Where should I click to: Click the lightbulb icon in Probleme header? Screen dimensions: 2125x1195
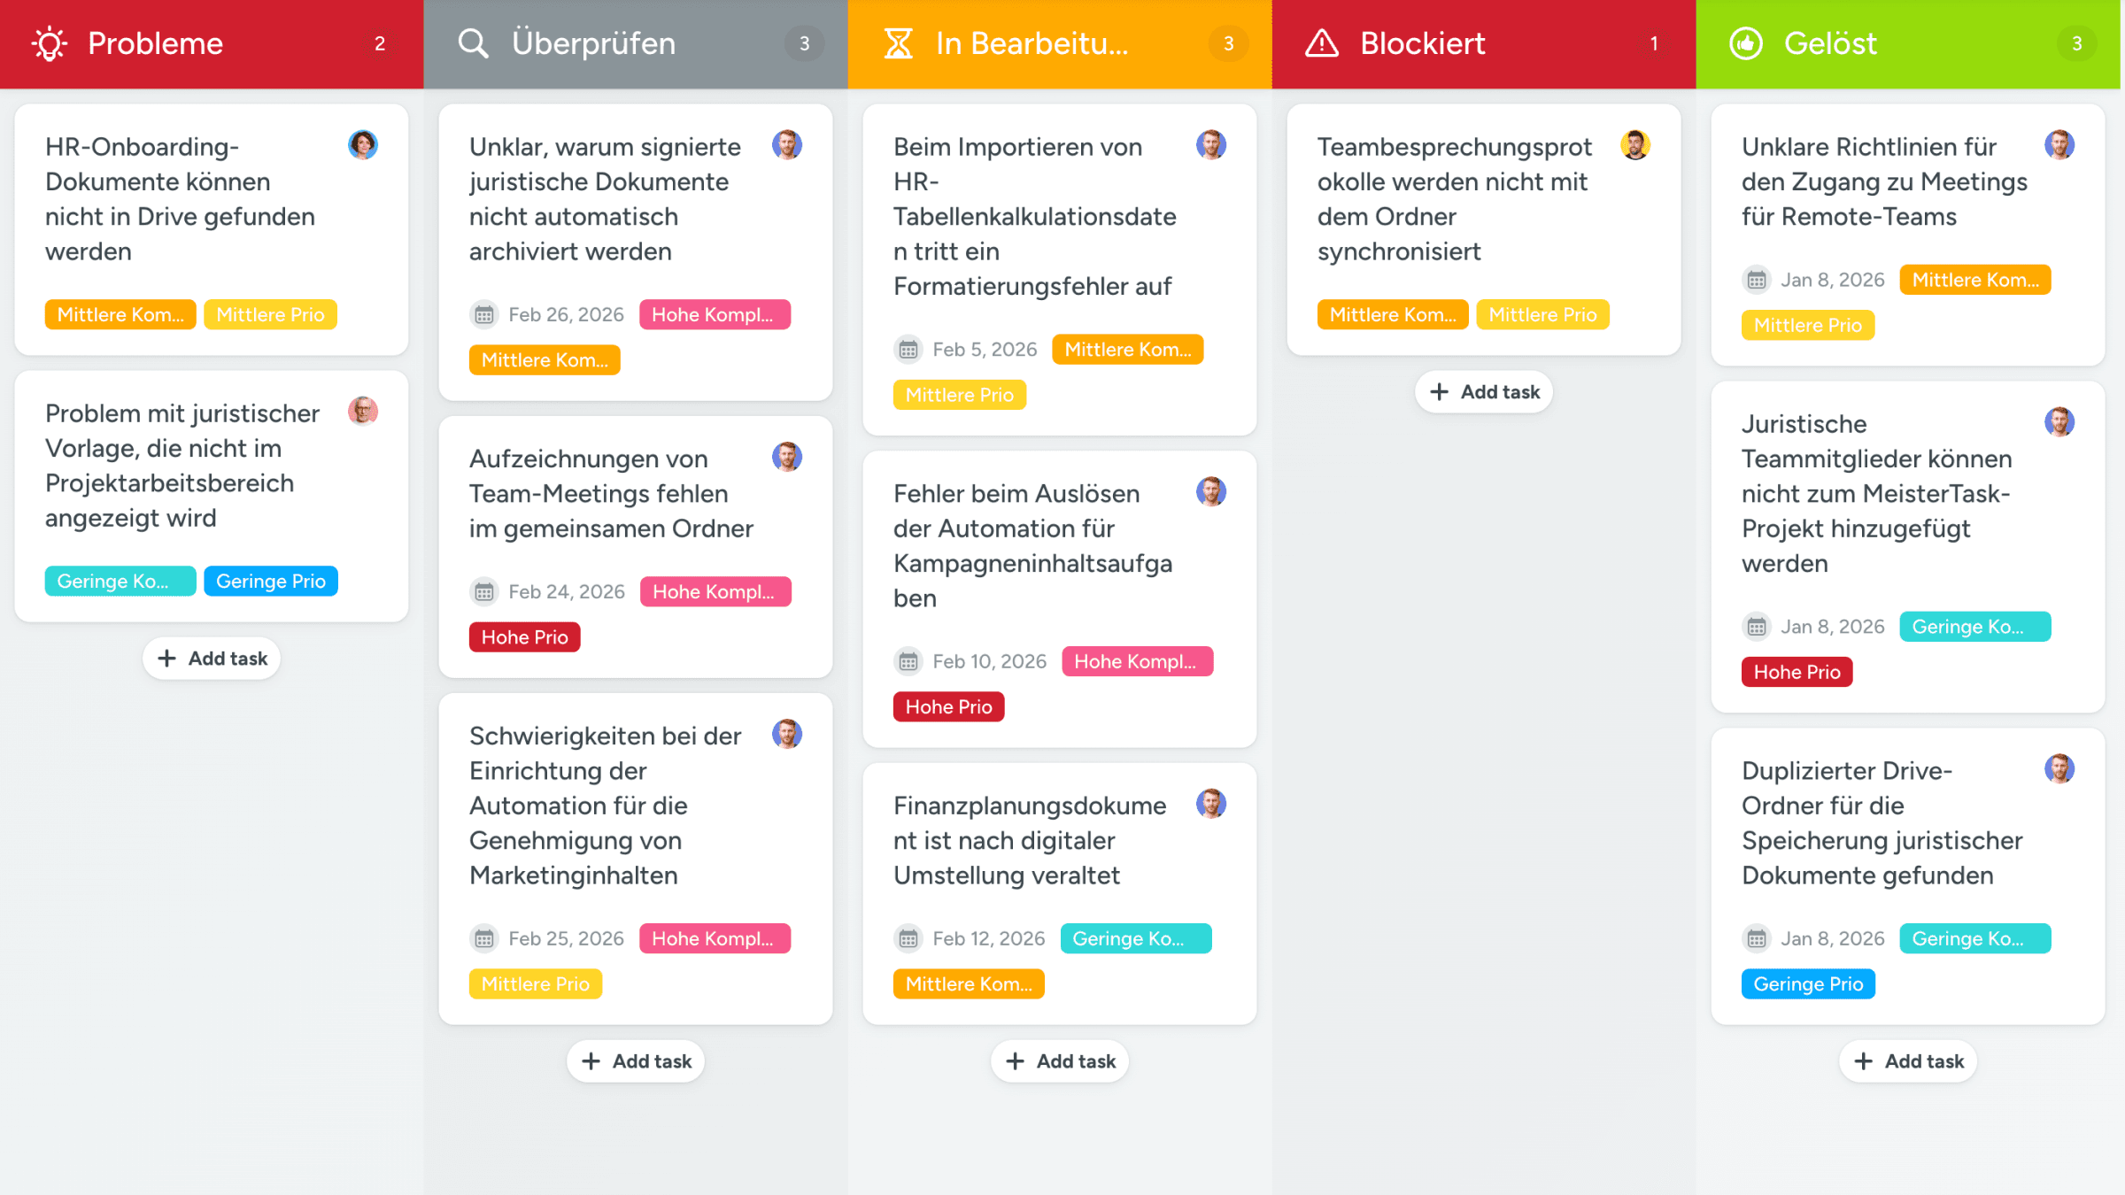(x=50, y=43)
